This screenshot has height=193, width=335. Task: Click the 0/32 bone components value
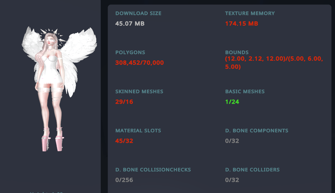(232, 141)
